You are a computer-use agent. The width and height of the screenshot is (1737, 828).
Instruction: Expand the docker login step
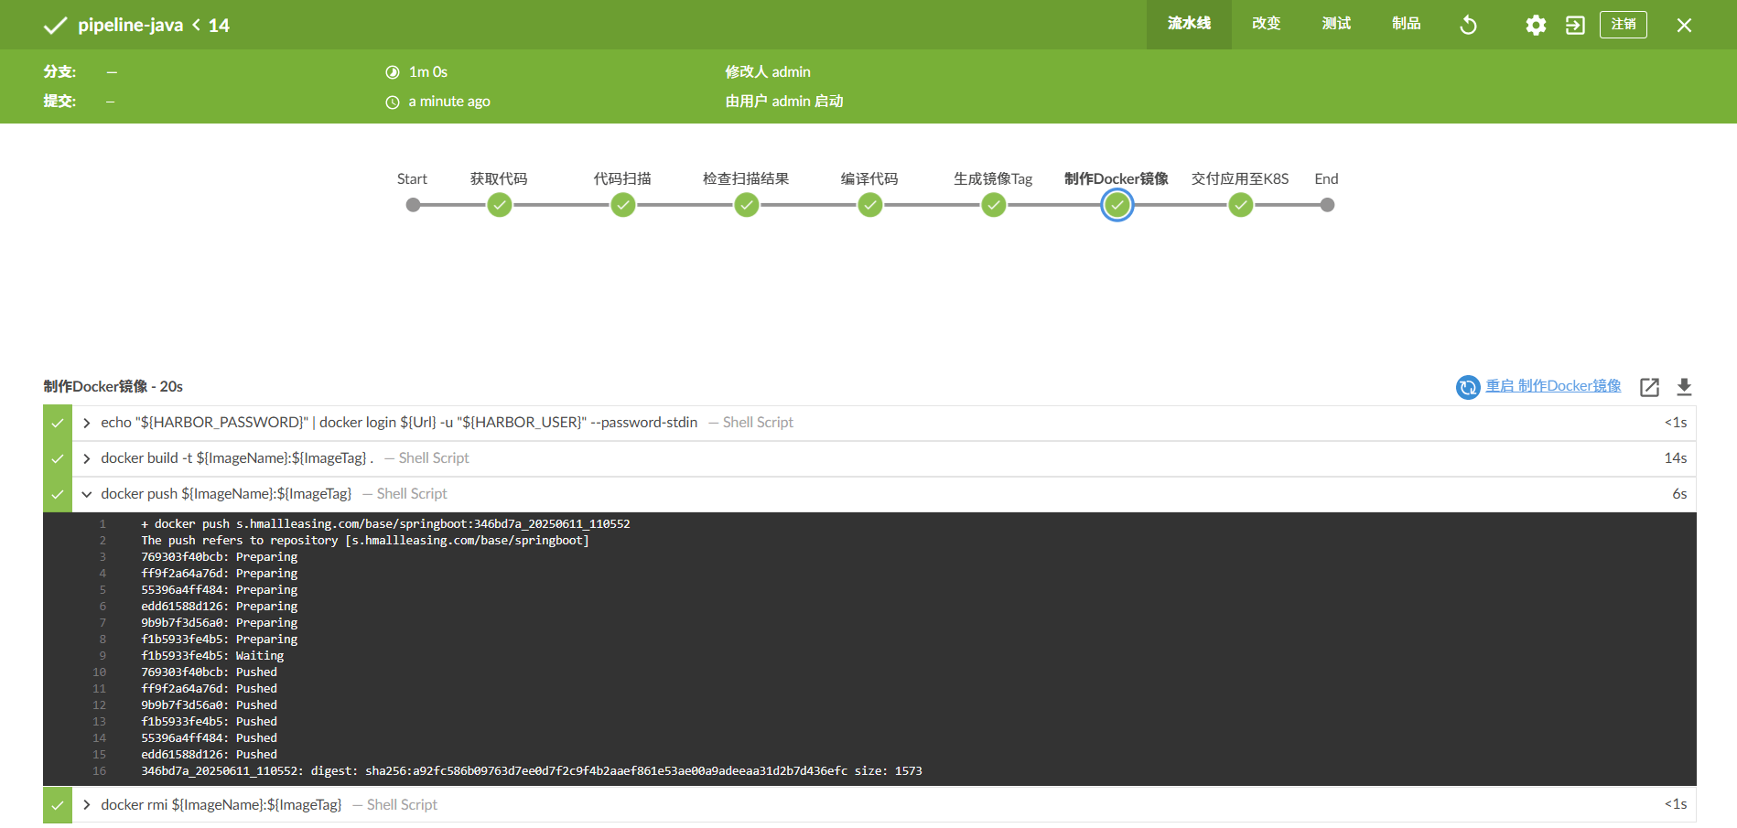[x=87, y=423]
